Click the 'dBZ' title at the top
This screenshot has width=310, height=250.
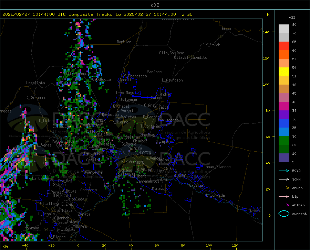click(x=155, y=5)
